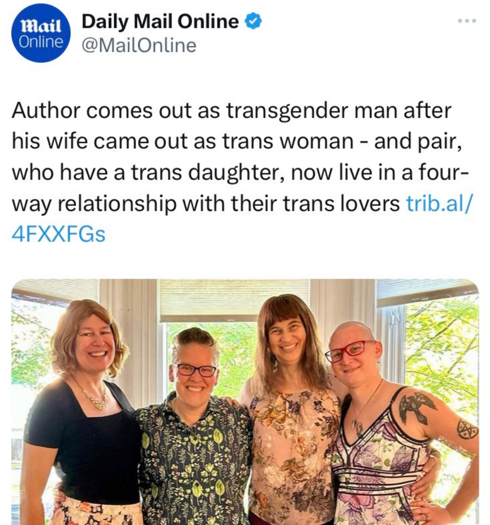The height and width of the screenshot is (525, 490).
Task: Follow the trib.al/ article link
Action: pyautogui.click(x=438, y=203)
